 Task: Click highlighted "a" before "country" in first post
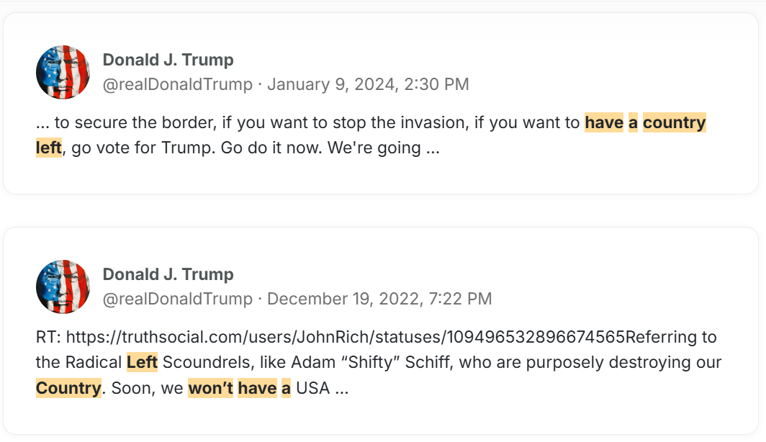point(634,122)
